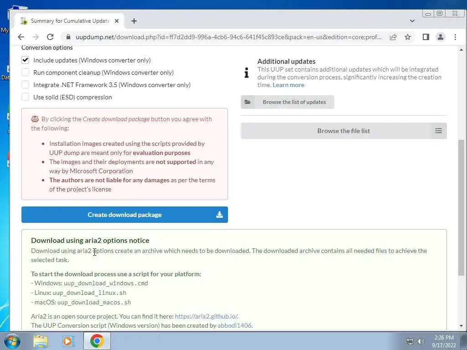Enable Run component cleanup
This screenshot has width=467, height=350.
(x=26, y=72)
